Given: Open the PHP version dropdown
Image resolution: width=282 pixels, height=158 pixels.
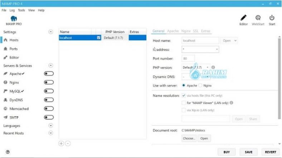Looking at the screenshot, I should (196, 67).
